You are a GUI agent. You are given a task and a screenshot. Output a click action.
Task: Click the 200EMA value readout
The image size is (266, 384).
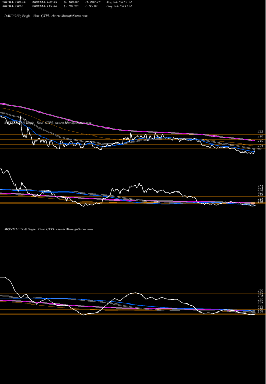point(44,6)
